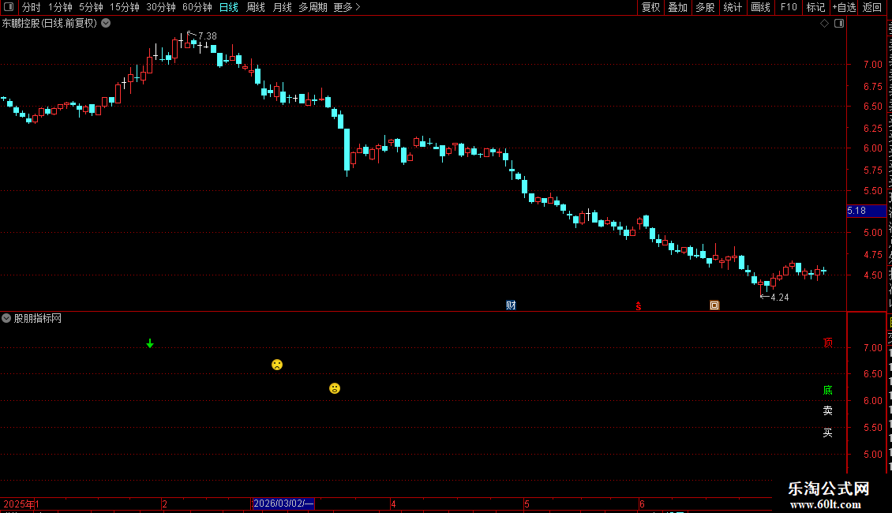This screenshot has height=513, width=892.
Task: Switch to 月线 monthly chart
Action: pyautogui.click(x=282, y=7)
